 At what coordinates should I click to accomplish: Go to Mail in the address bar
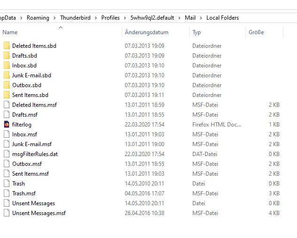[190, 18]
